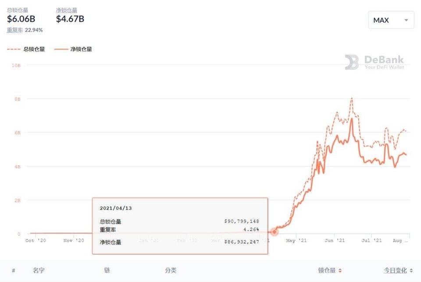Click the $6.06B total locked value

(x=21, y=19)
